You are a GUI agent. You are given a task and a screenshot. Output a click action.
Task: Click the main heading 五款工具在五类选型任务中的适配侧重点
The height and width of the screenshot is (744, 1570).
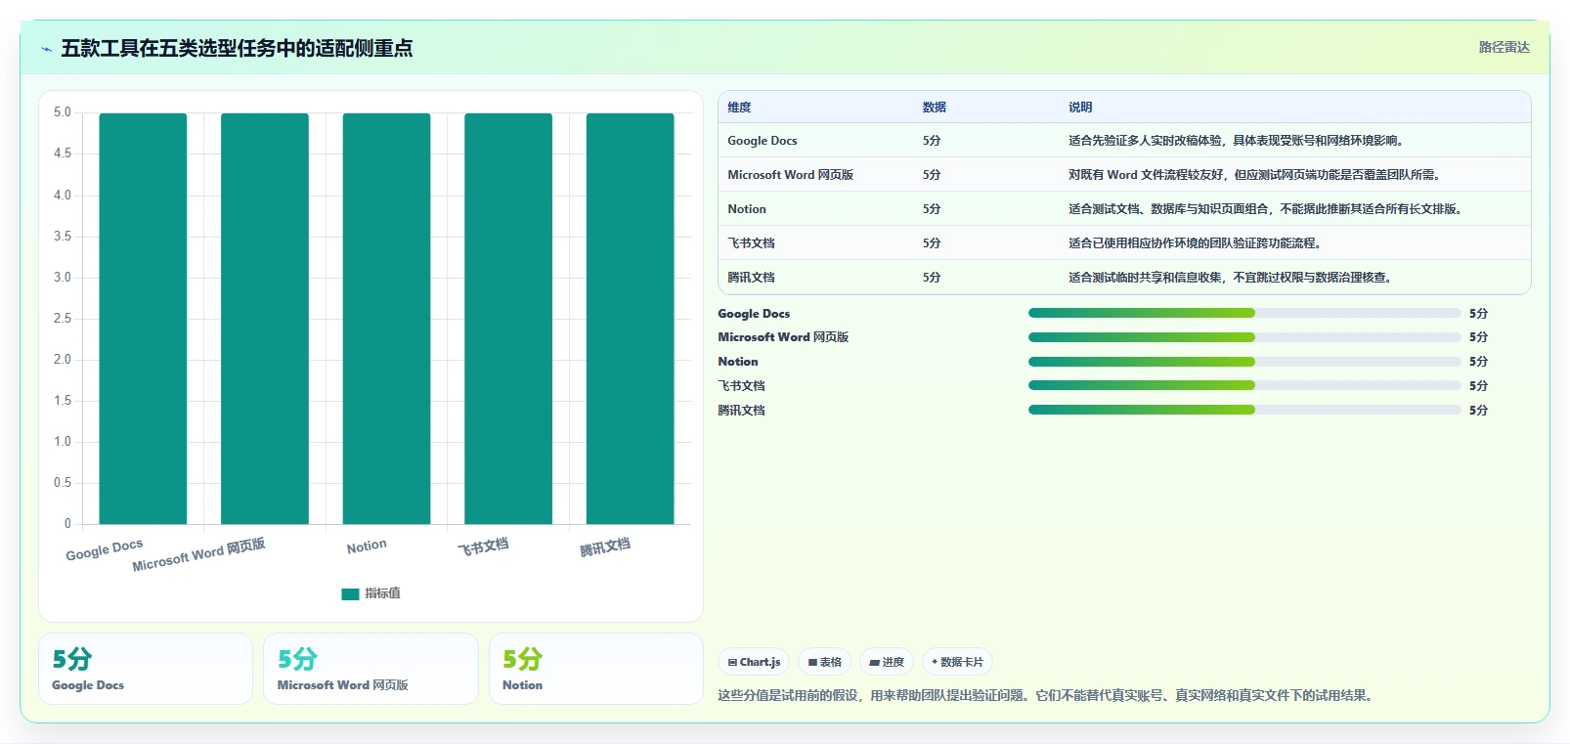(x=237, y=48)
